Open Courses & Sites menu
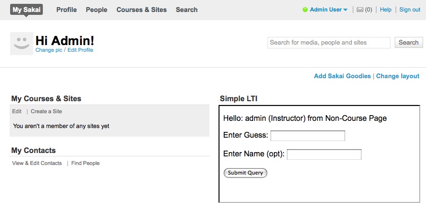Screen dimensions: 426x212 coord(142,10)
